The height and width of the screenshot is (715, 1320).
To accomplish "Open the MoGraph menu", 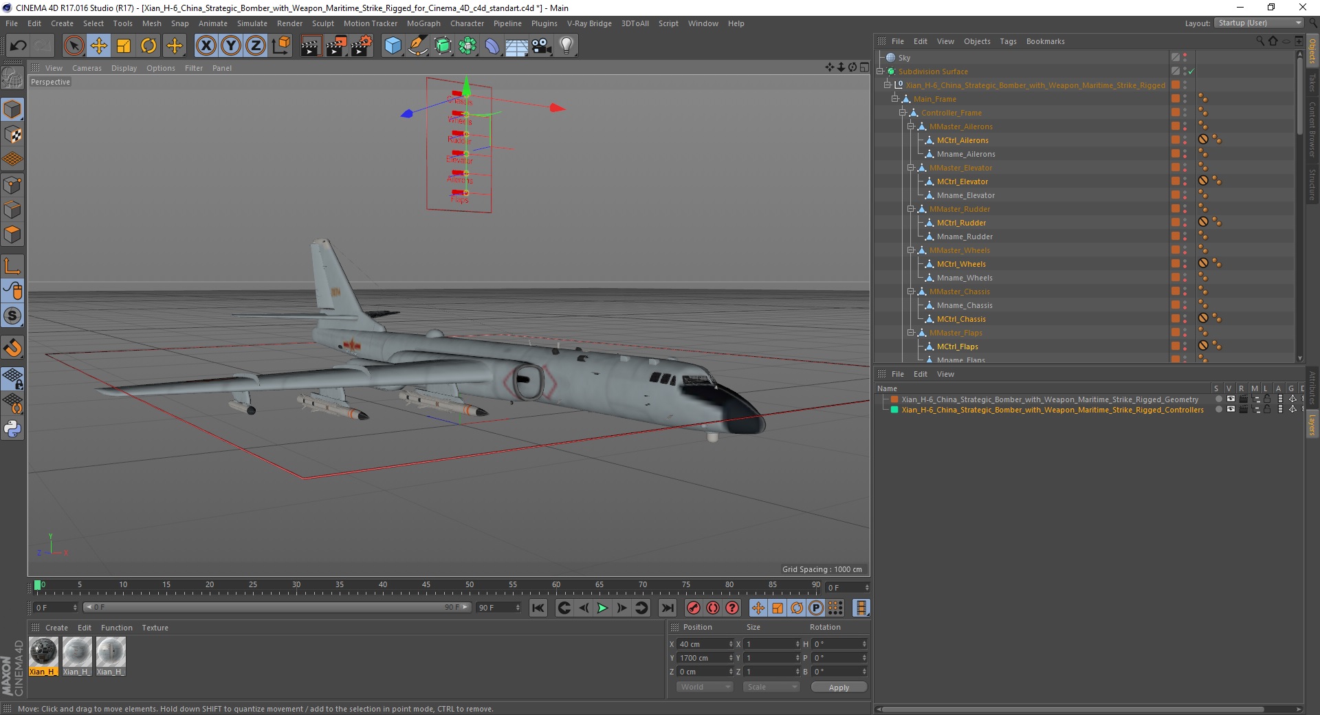I will (x=423, y=23).
